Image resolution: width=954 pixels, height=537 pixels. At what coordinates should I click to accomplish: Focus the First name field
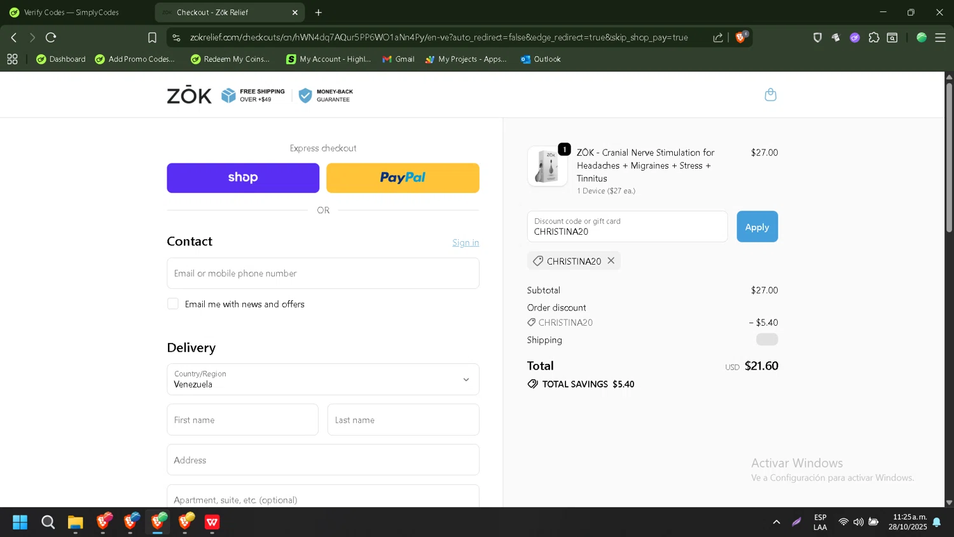[x=242, y=420]
